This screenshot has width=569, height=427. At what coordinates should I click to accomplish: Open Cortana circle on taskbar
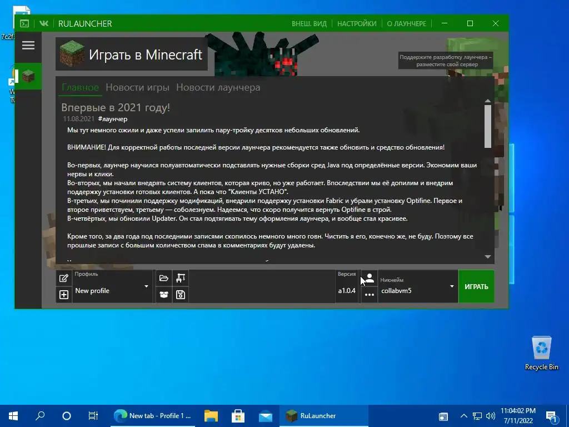pyautogui.click(x=67, y=416)
